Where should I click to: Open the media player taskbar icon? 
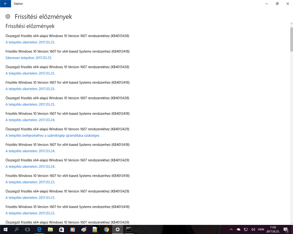tap(72, 229)
